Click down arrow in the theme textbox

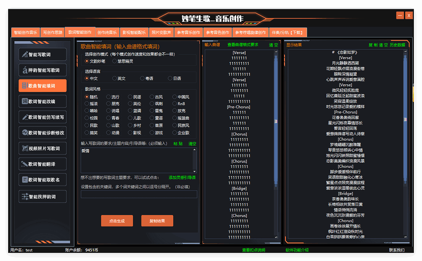point(194,171)
